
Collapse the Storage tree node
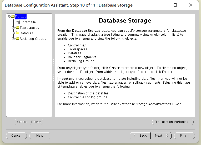(x=9, y=17)
